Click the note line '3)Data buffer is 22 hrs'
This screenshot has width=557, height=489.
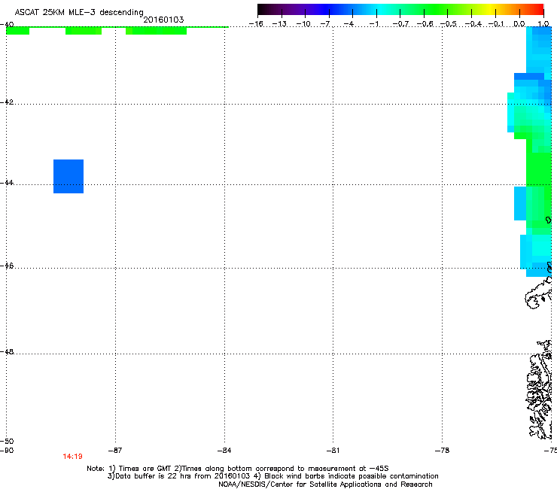click(272, 476)
